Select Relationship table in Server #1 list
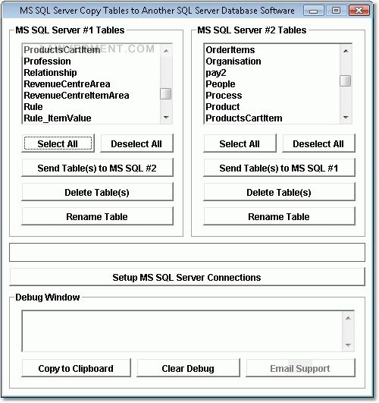 coord(91,72)
